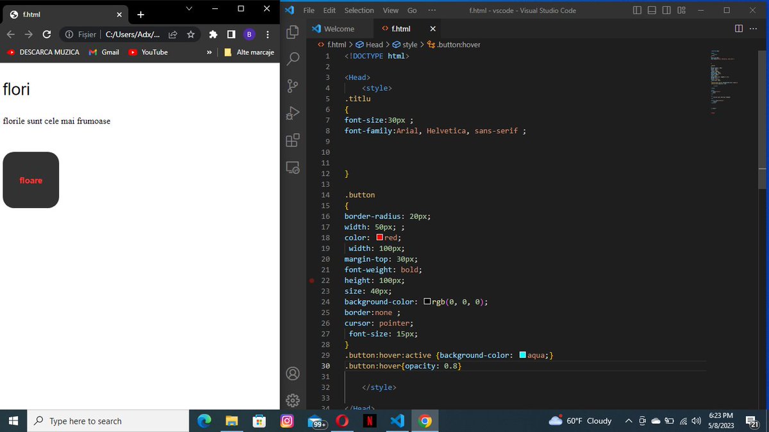Open Chrome tab search chevron

click(x=189, y=8)
